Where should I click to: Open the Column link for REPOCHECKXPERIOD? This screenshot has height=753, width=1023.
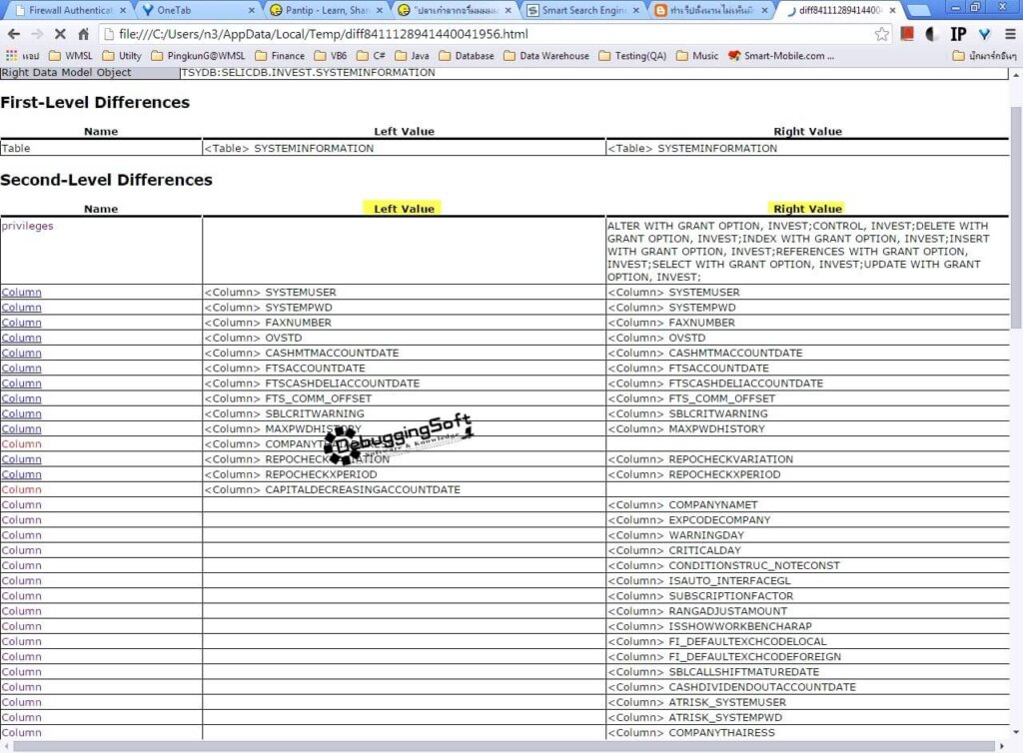coord(22,474)
